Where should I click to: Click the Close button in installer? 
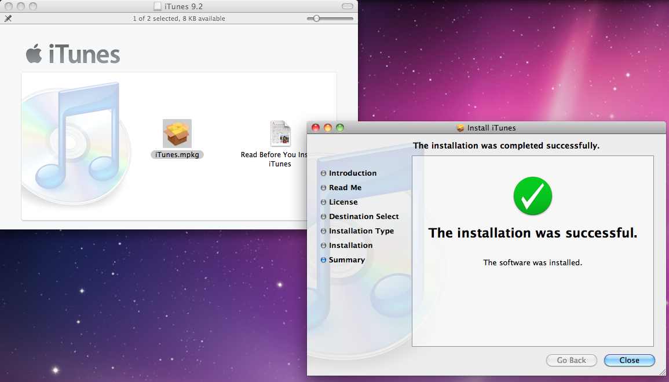click(x=629, y=360)
